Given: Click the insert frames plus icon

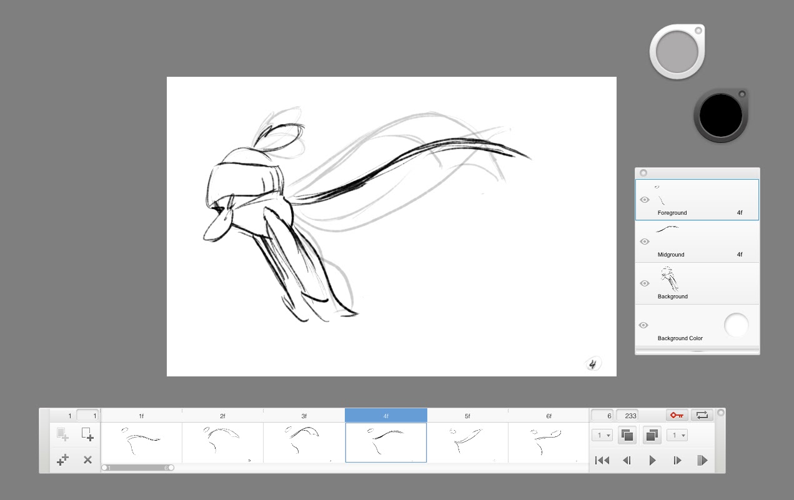Looking at the screenshot, I should [62, 460].
